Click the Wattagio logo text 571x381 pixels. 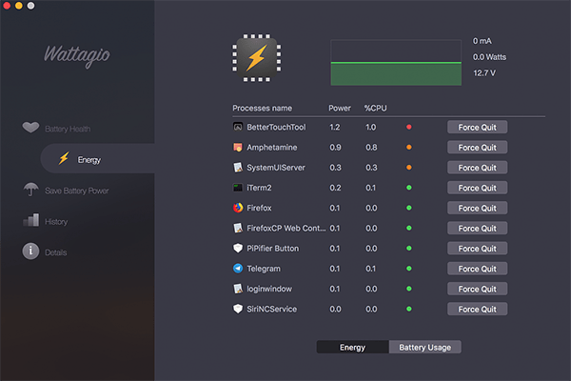(77, 55)
